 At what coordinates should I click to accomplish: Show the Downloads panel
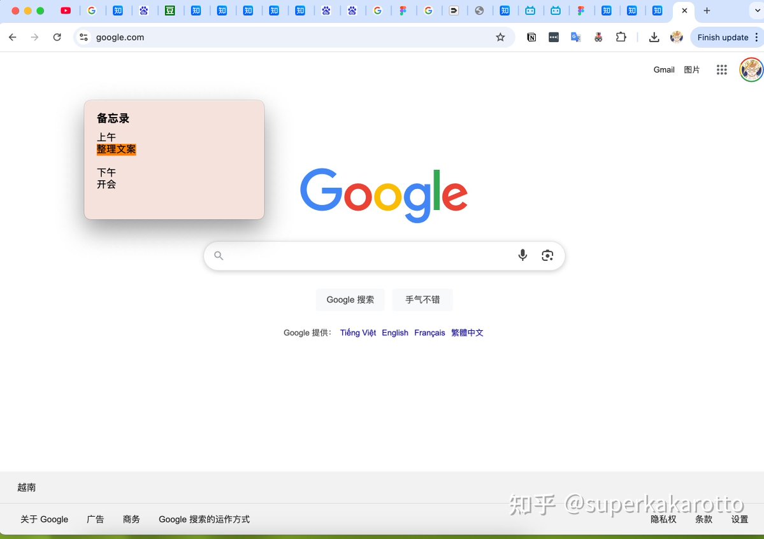654,37
